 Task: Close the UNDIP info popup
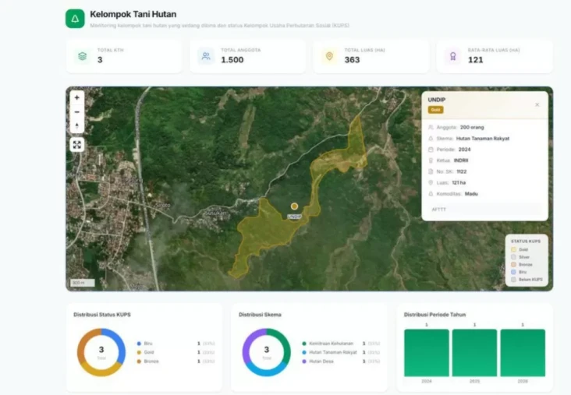coord(537,104)
